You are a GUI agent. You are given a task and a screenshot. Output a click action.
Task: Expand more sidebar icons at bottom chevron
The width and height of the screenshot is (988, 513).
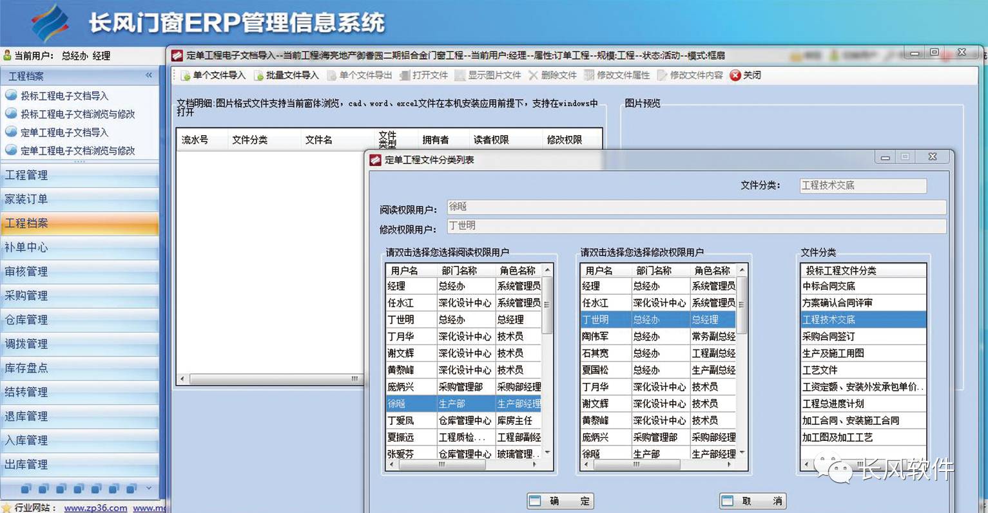[x=149, y=488]
